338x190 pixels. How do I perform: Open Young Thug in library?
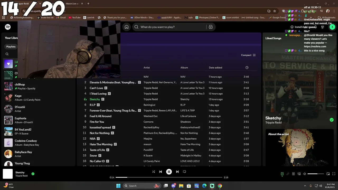click(38, 163)
